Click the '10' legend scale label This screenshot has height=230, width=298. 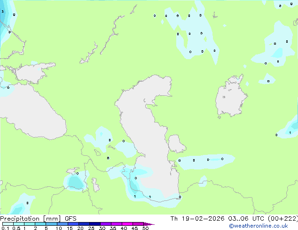[x=59, y=228]
